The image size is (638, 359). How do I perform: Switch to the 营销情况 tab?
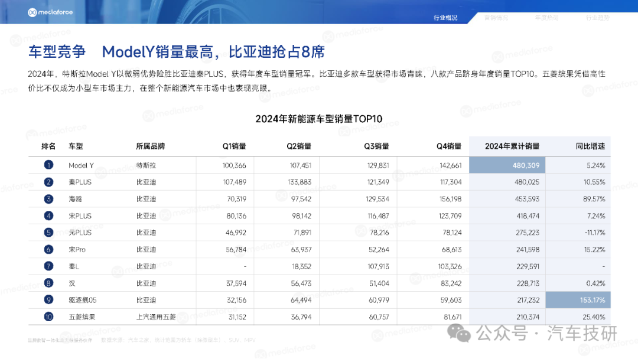[x=496, y=18]
